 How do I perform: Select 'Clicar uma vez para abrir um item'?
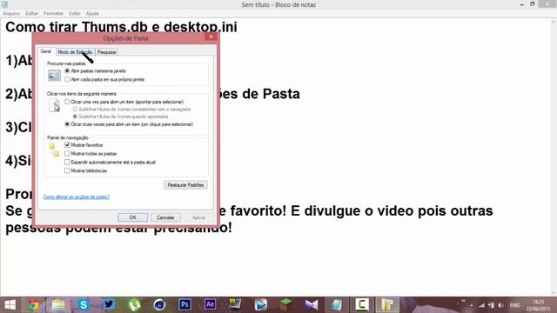pyautogui.click(x=67, y=102)
